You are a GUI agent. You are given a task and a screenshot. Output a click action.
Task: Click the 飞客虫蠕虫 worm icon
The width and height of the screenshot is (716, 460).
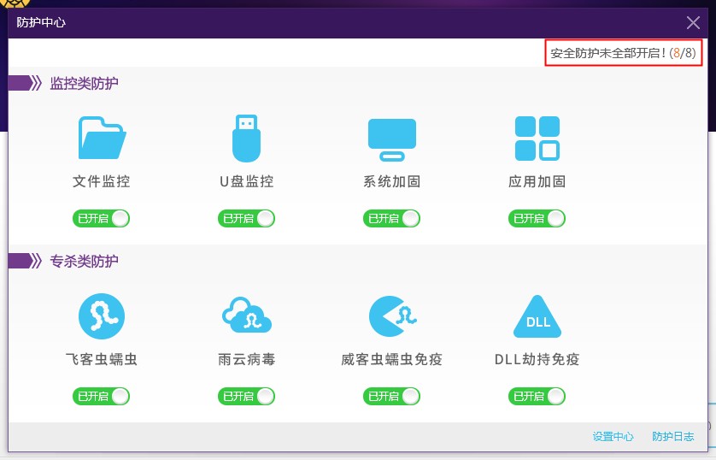[x=102, y=316]
